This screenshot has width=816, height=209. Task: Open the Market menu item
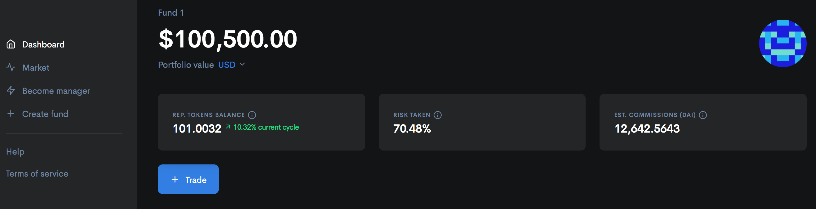[x=35, y=68]
